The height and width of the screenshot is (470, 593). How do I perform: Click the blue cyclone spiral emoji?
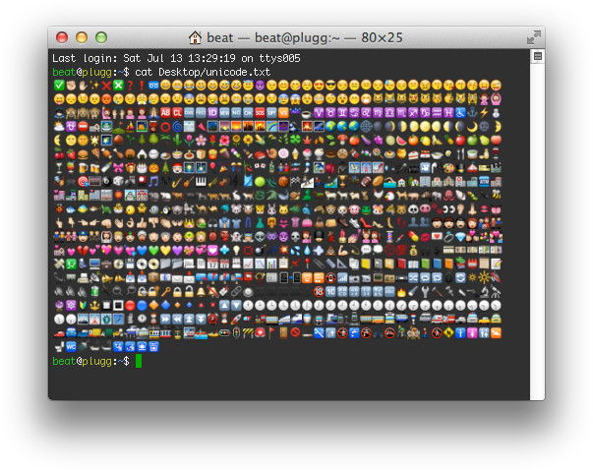click(177, 126)
